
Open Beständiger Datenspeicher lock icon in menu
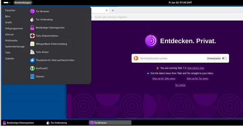(x=33, y=28)
